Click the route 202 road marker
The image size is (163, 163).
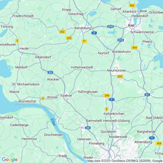click(62, 32)
